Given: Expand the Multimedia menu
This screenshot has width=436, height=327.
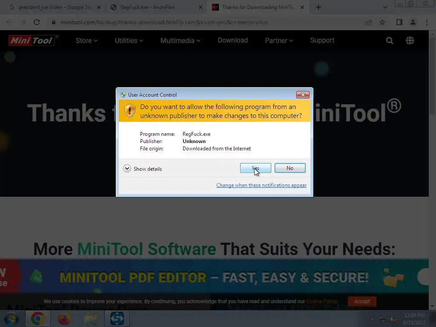Looking at the screenshot, I should (x=181, y=40).
